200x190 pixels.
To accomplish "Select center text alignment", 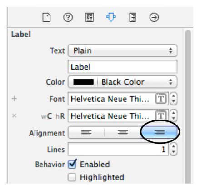I will [123, 133].
